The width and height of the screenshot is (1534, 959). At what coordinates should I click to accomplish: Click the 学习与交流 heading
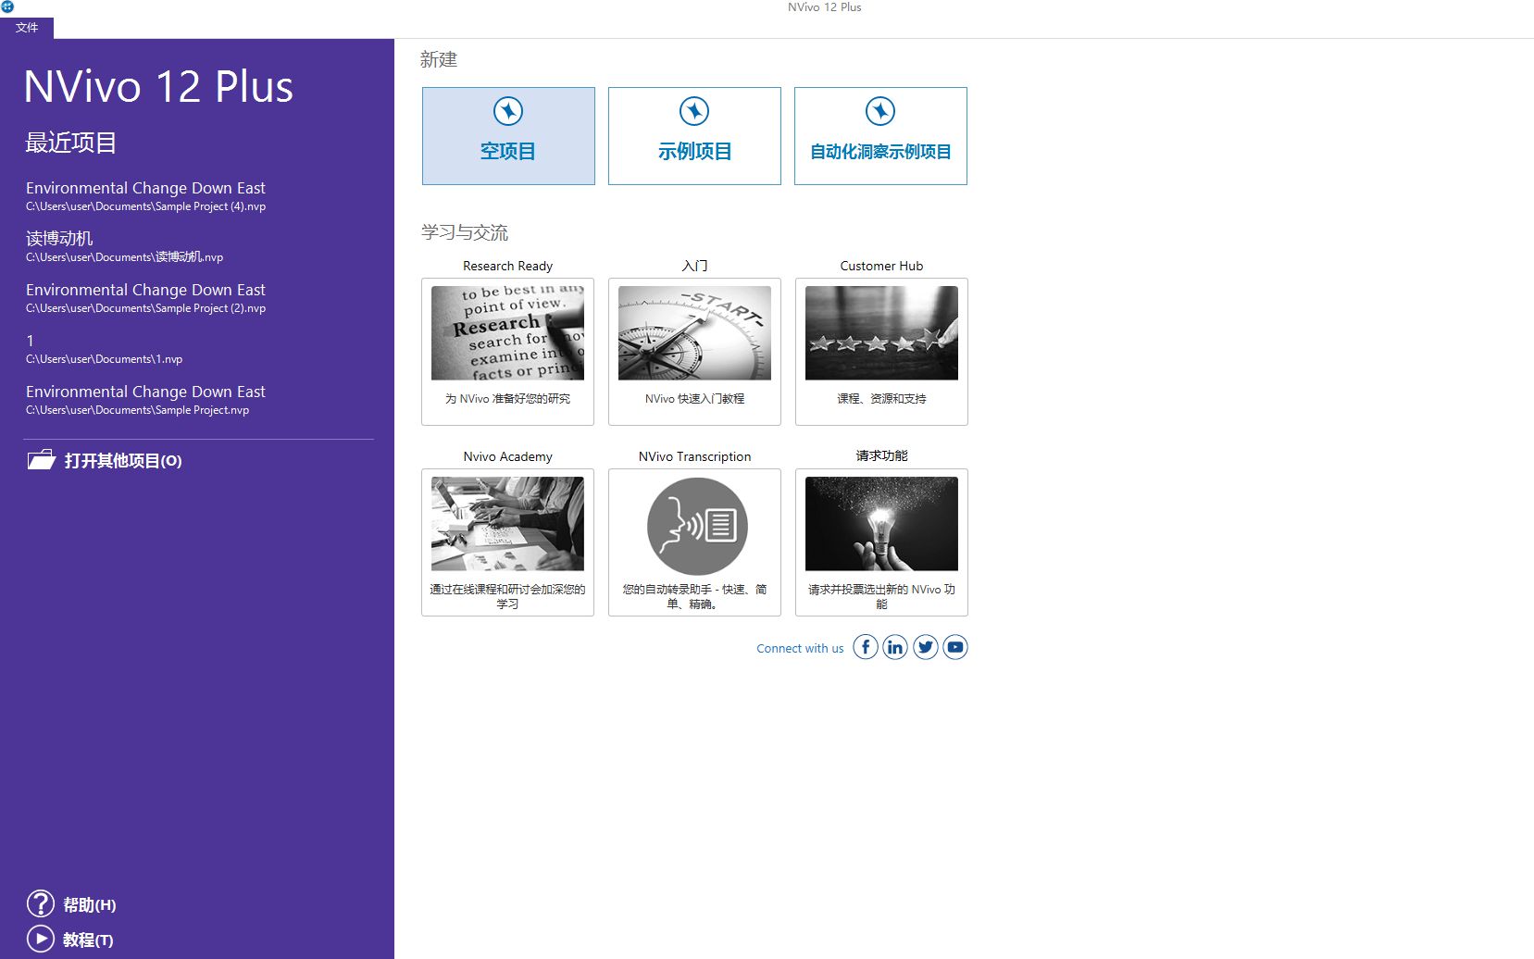465,232
